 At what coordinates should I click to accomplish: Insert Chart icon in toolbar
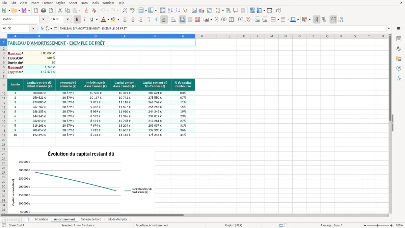click(x=202, y=10)
